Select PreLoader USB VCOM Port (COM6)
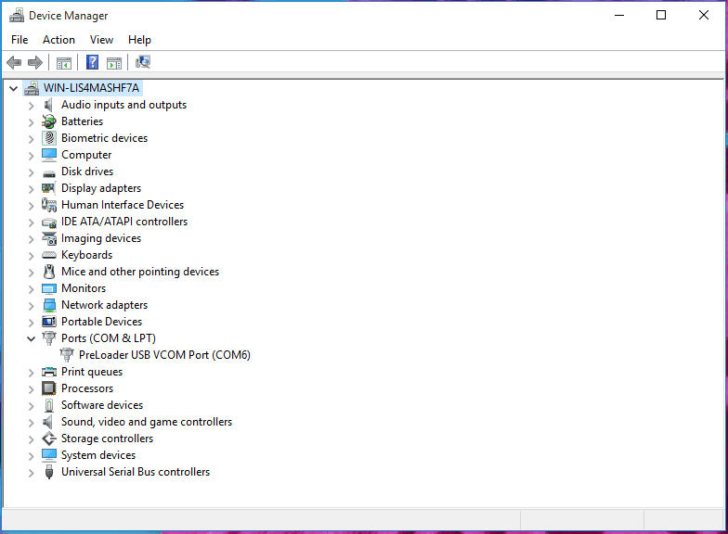728x534 pixels. coord(164,355)
